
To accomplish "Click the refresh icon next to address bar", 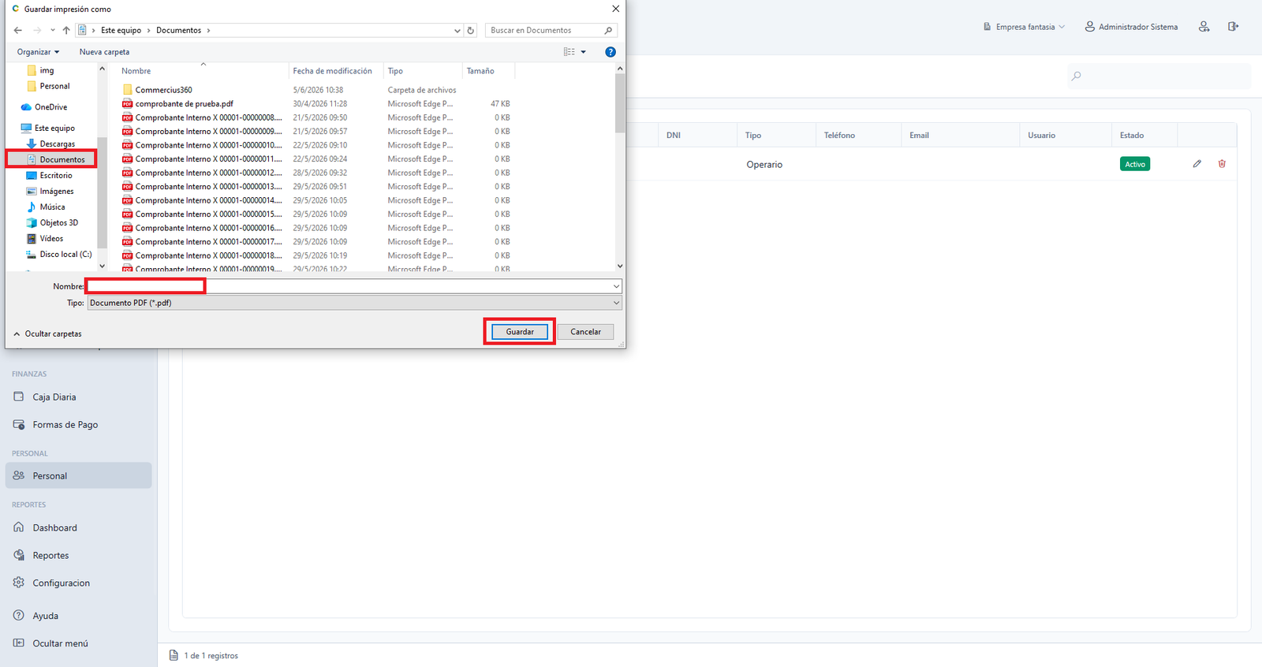I will click(471, 31).
